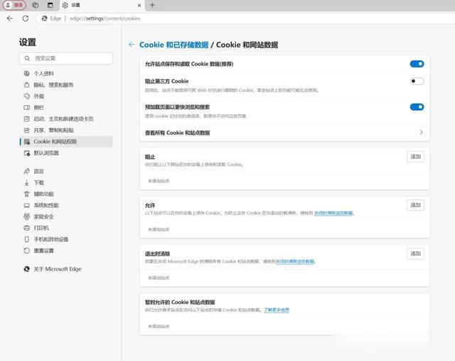Open 辅助功能 accessibility settings
The width and height of the screenshot is (455, 361).
coord(66,194)
